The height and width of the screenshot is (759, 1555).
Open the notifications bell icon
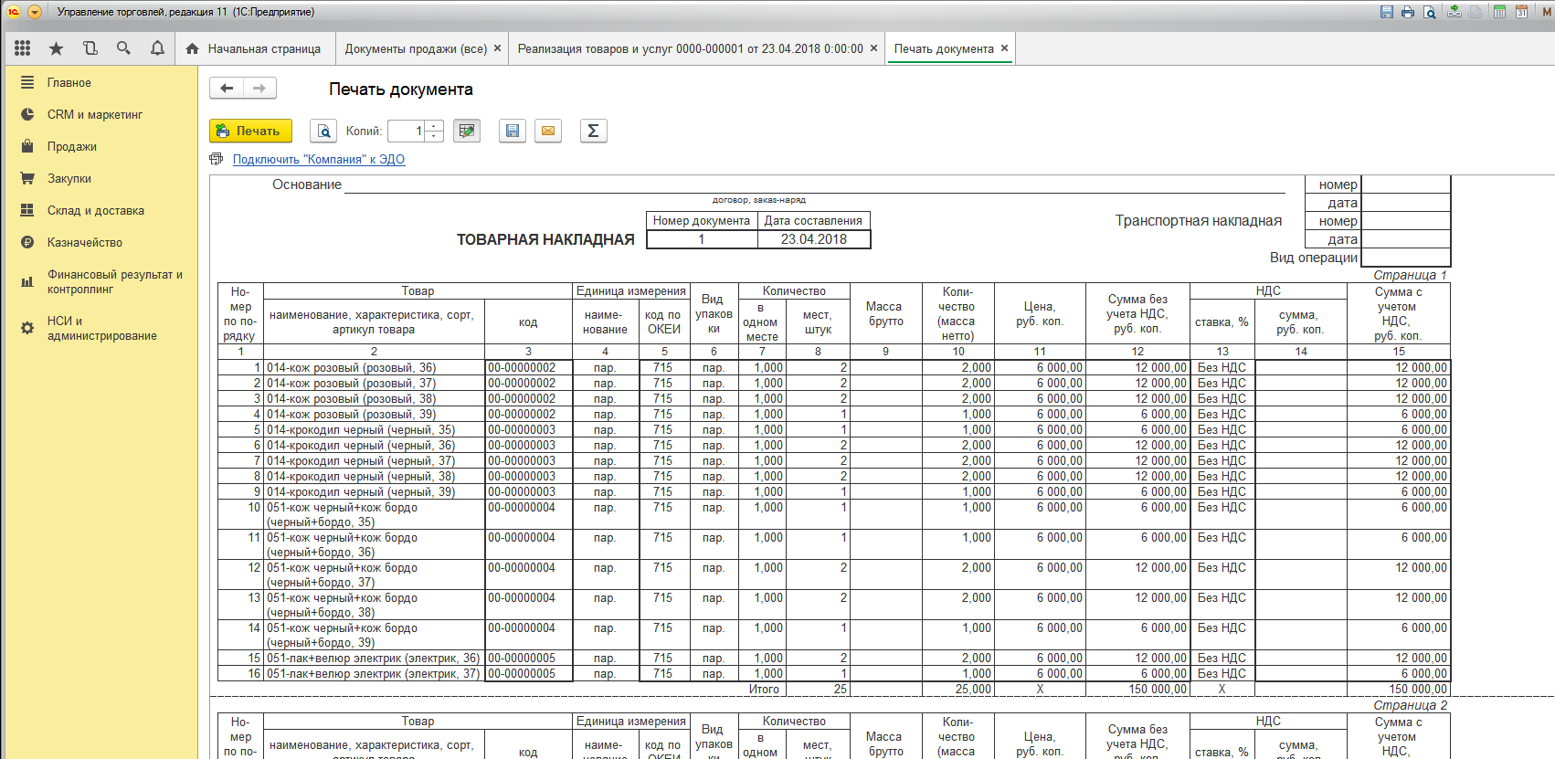157,48
